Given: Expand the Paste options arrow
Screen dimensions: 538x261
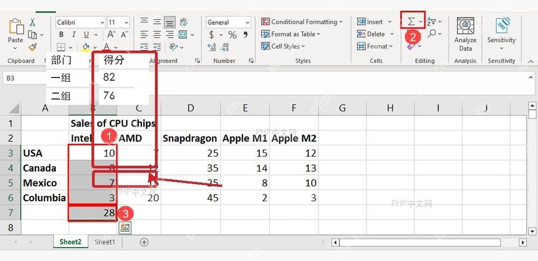Looking at the screenshot, I should [x=15, y=47].
